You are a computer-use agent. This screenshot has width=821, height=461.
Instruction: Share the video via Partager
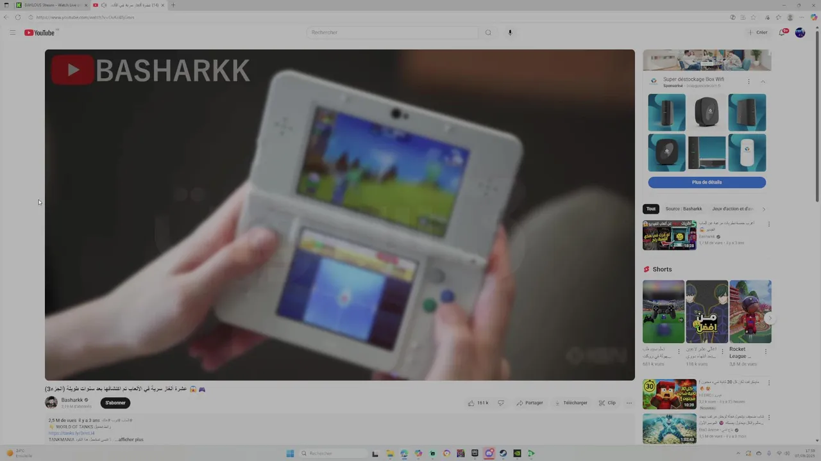(x=530, y=403)
